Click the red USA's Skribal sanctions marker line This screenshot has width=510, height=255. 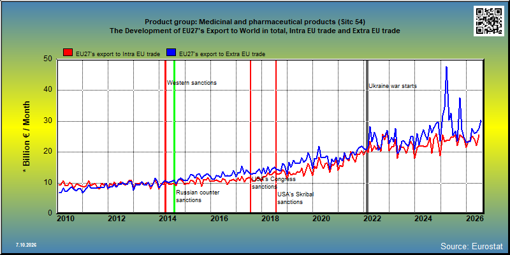(276, 136)
